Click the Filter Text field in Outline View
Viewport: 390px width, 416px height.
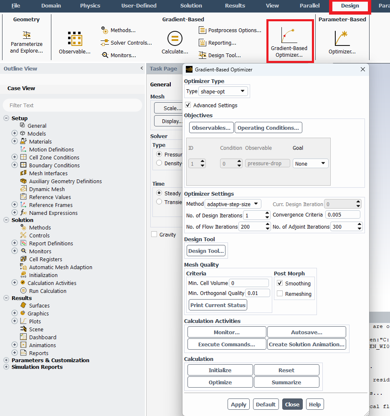(x=72, y=106)
